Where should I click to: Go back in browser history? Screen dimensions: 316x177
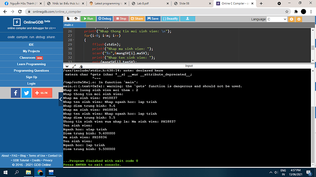pyautogui.click(x=5, y=12)
